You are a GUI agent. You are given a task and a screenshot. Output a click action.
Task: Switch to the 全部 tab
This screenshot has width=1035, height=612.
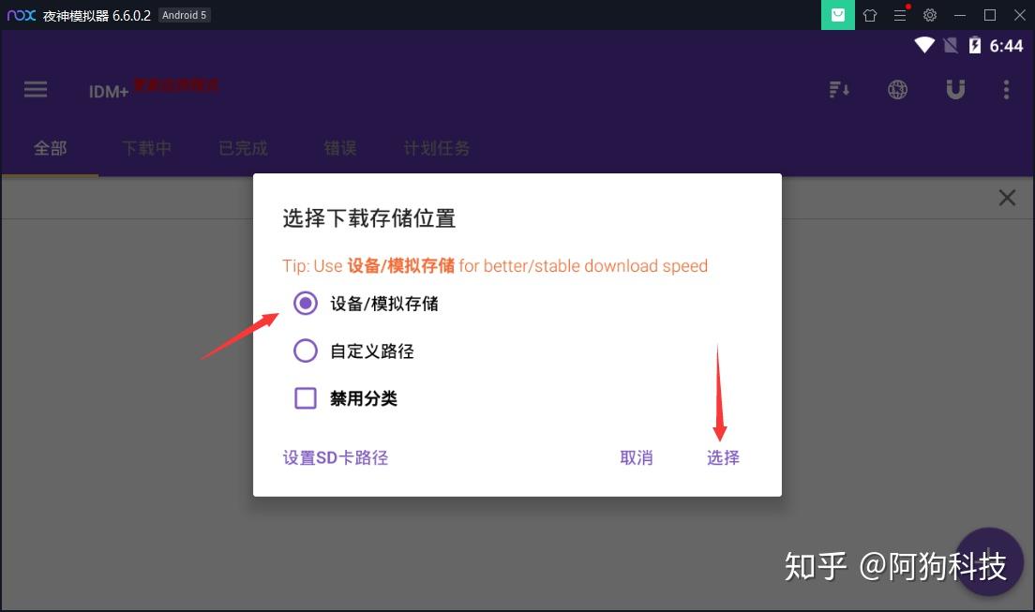tap(51, 148)
